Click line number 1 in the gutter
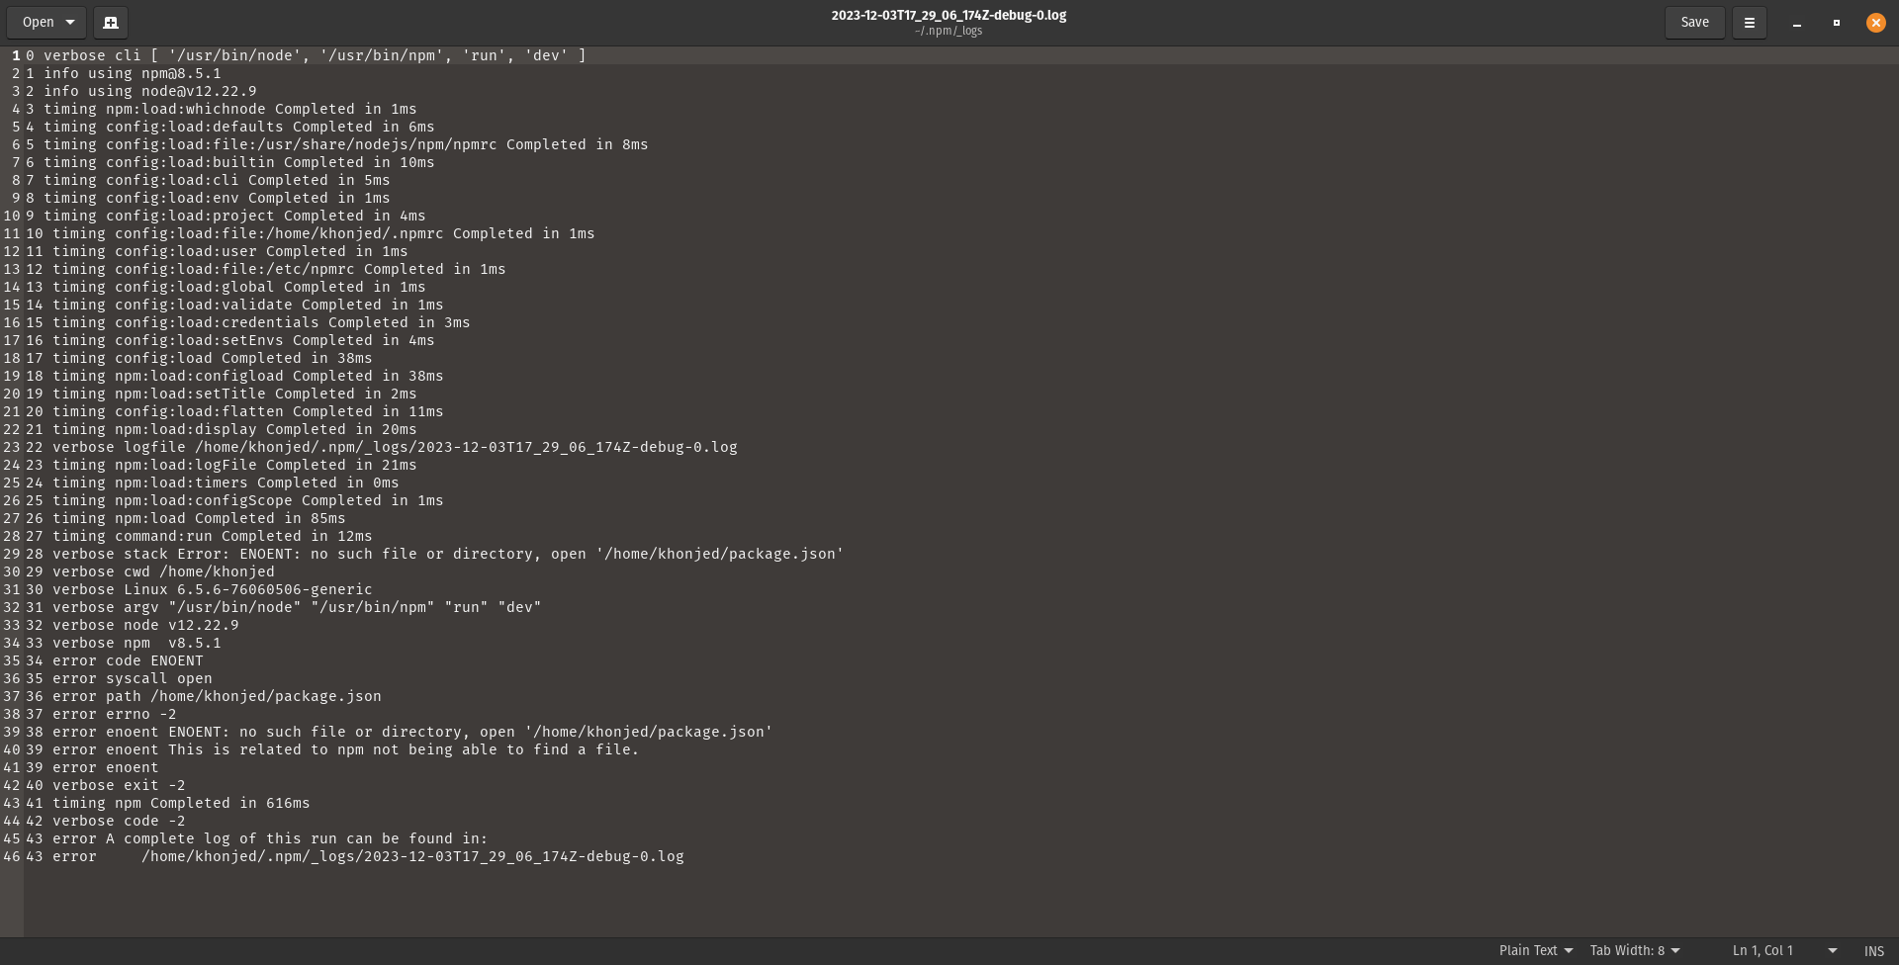 [x=14, y=56]
